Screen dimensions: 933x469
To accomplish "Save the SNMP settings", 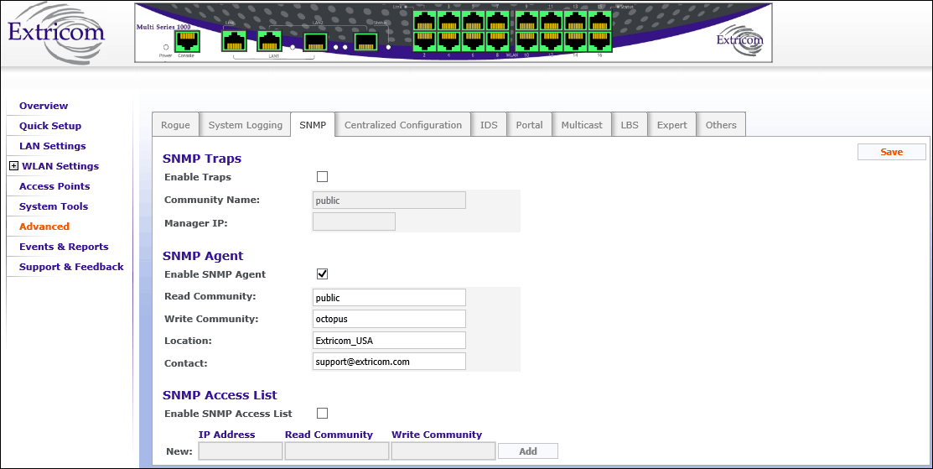I will pos(891,152).
